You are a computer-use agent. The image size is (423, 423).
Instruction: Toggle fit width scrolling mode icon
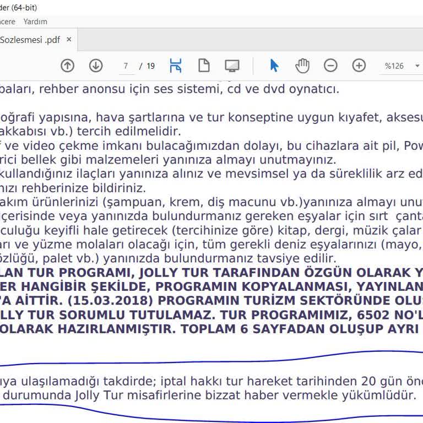[x=176, y=66]
